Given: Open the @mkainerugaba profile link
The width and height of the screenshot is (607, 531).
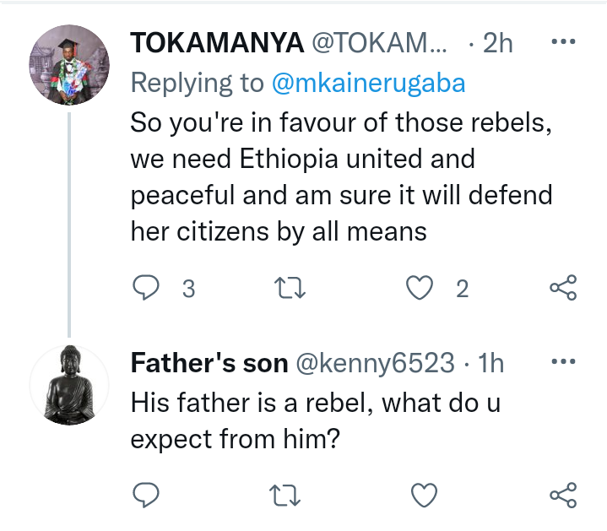Looking at the screenshot, I should pos(368,83).
